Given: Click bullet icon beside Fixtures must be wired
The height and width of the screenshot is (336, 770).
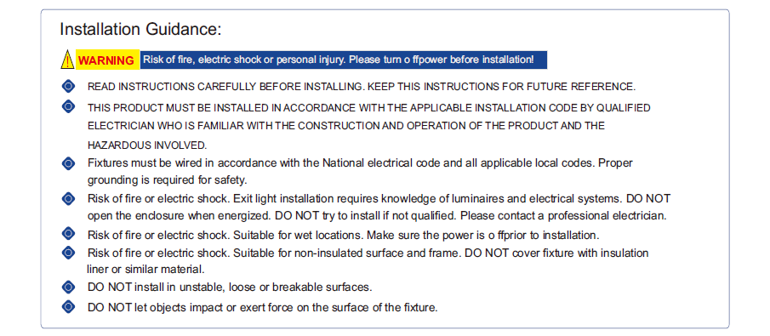Looking at the screenshot, I should [69, 163].
